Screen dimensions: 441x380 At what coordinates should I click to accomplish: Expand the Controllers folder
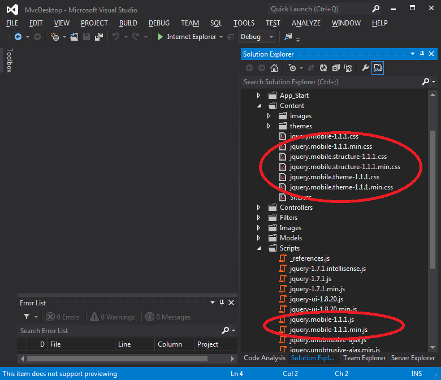258,208
